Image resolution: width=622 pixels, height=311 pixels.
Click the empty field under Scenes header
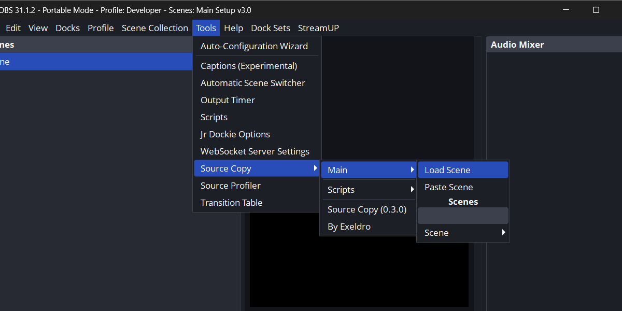tap(463, 216)
